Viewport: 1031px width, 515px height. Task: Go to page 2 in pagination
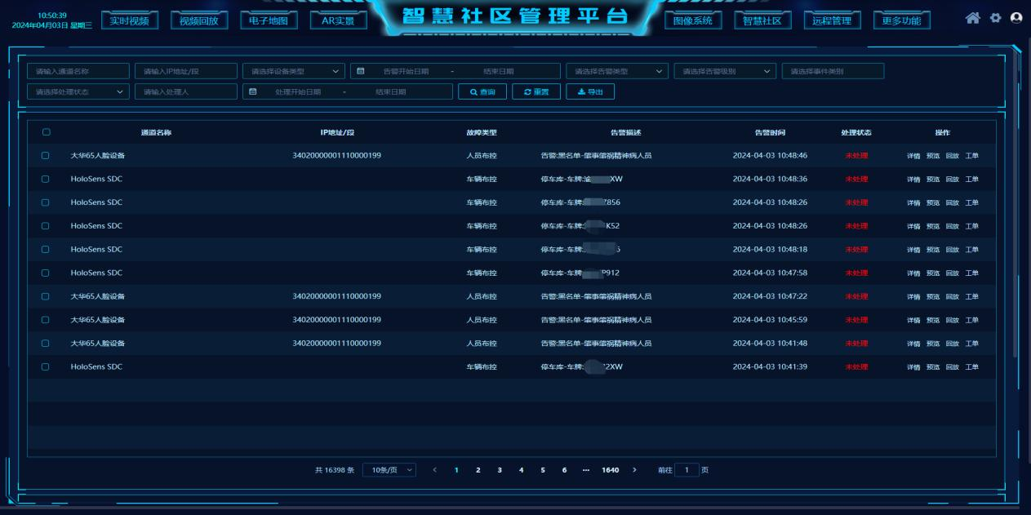pos(478,470)
